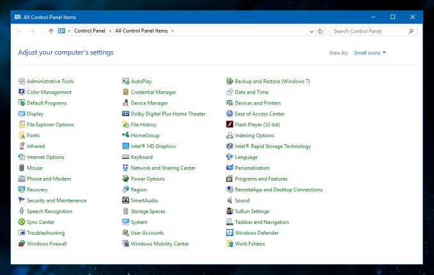Open the Windows Mobility Center link
Screen dimensions: 434x275
point(160,244)
